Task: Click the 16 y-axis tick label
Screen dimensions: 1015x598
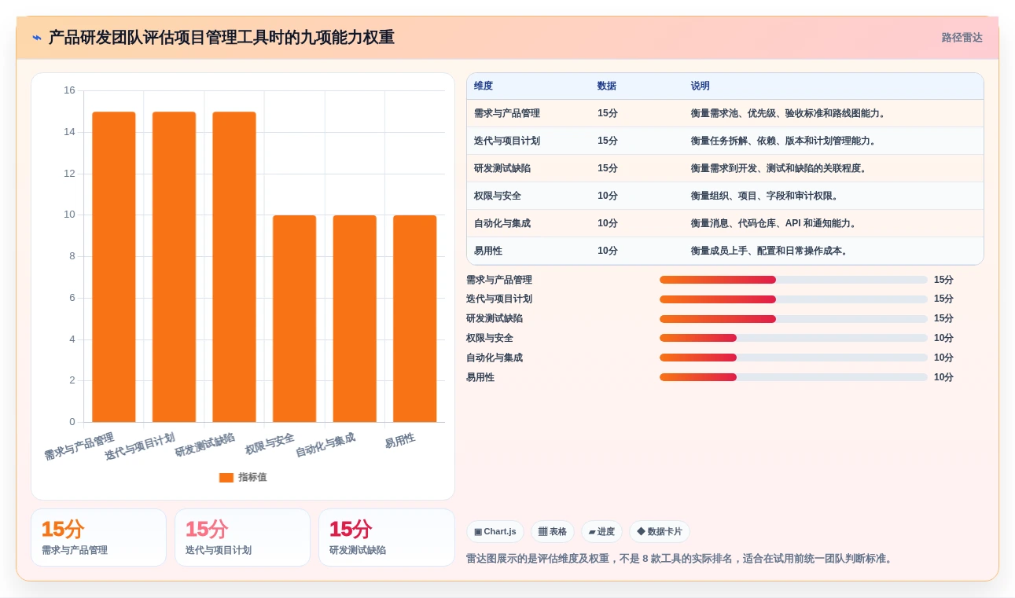Action: [69, 90]
